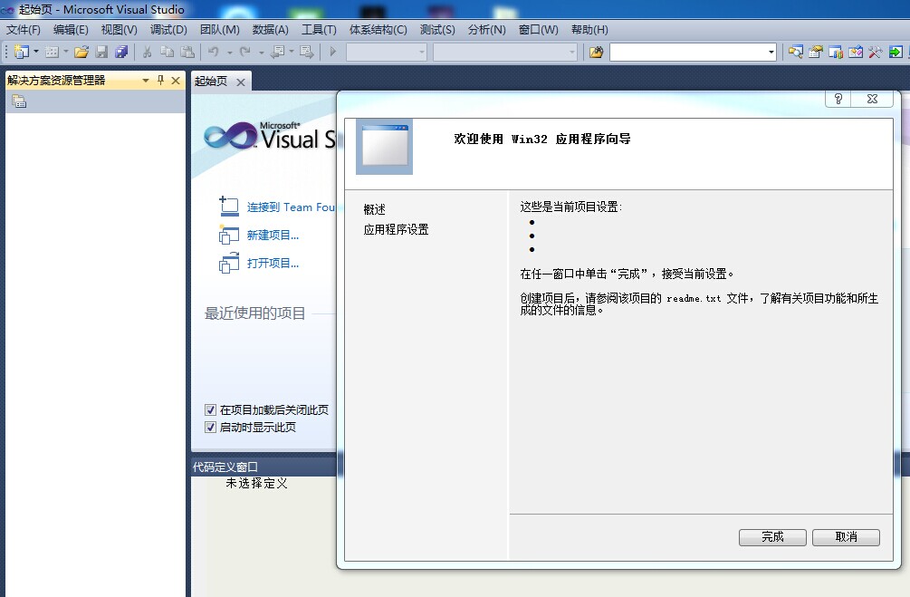Open the New Project dropdown arrow
The height and width of the screenshot is (597, 910).
pos(36,52)
